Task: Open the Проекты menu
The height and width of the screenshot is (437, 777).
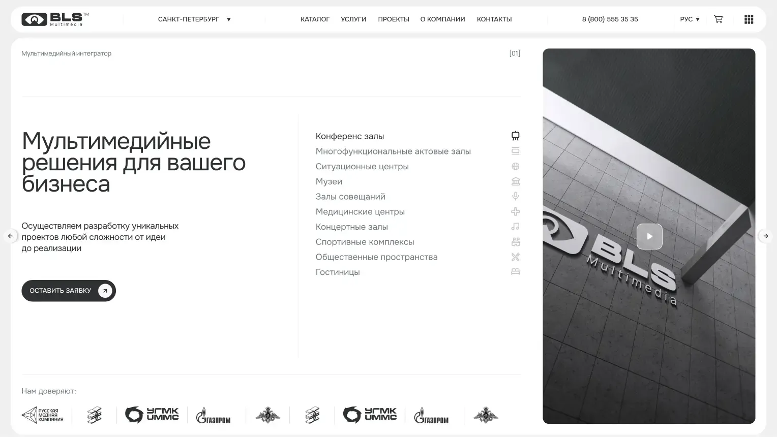Action: click(x=394, y=19)
